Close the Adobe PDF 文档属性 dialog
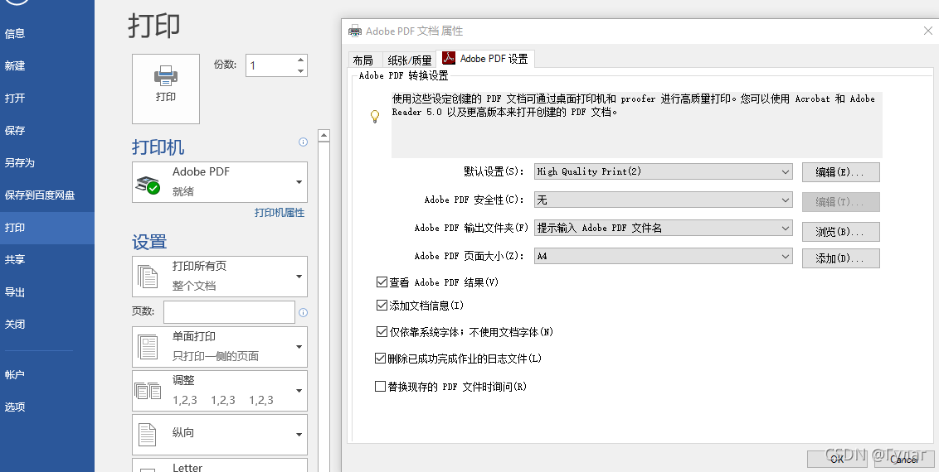The width and height of the screenshot is (939, 472). click(927, 31)
